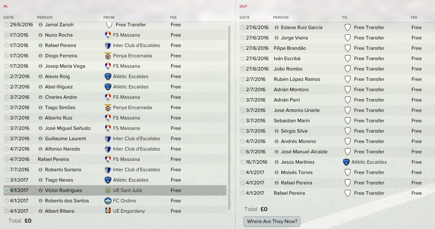Click info icon next to Sérgio Silva

[277, 131]
